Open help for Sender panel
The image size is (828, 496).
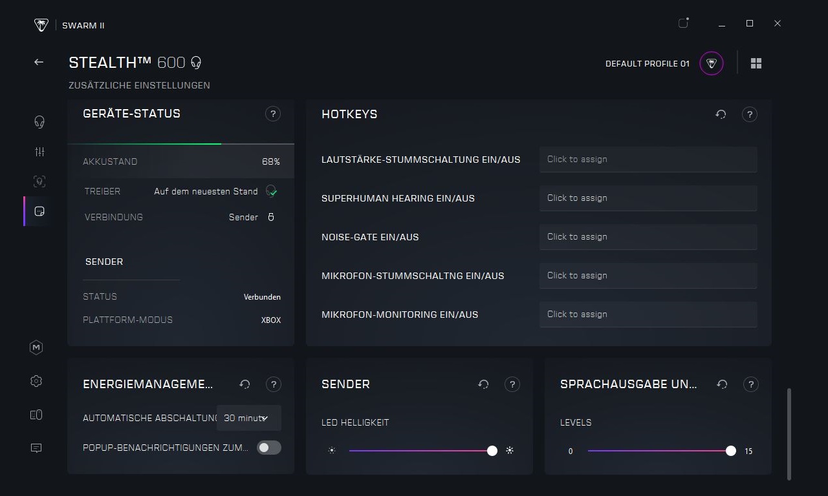tap(512, 384)
